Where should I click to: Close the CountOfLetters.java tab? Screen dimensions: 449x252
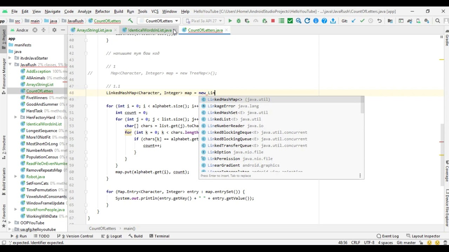point(226,30)
